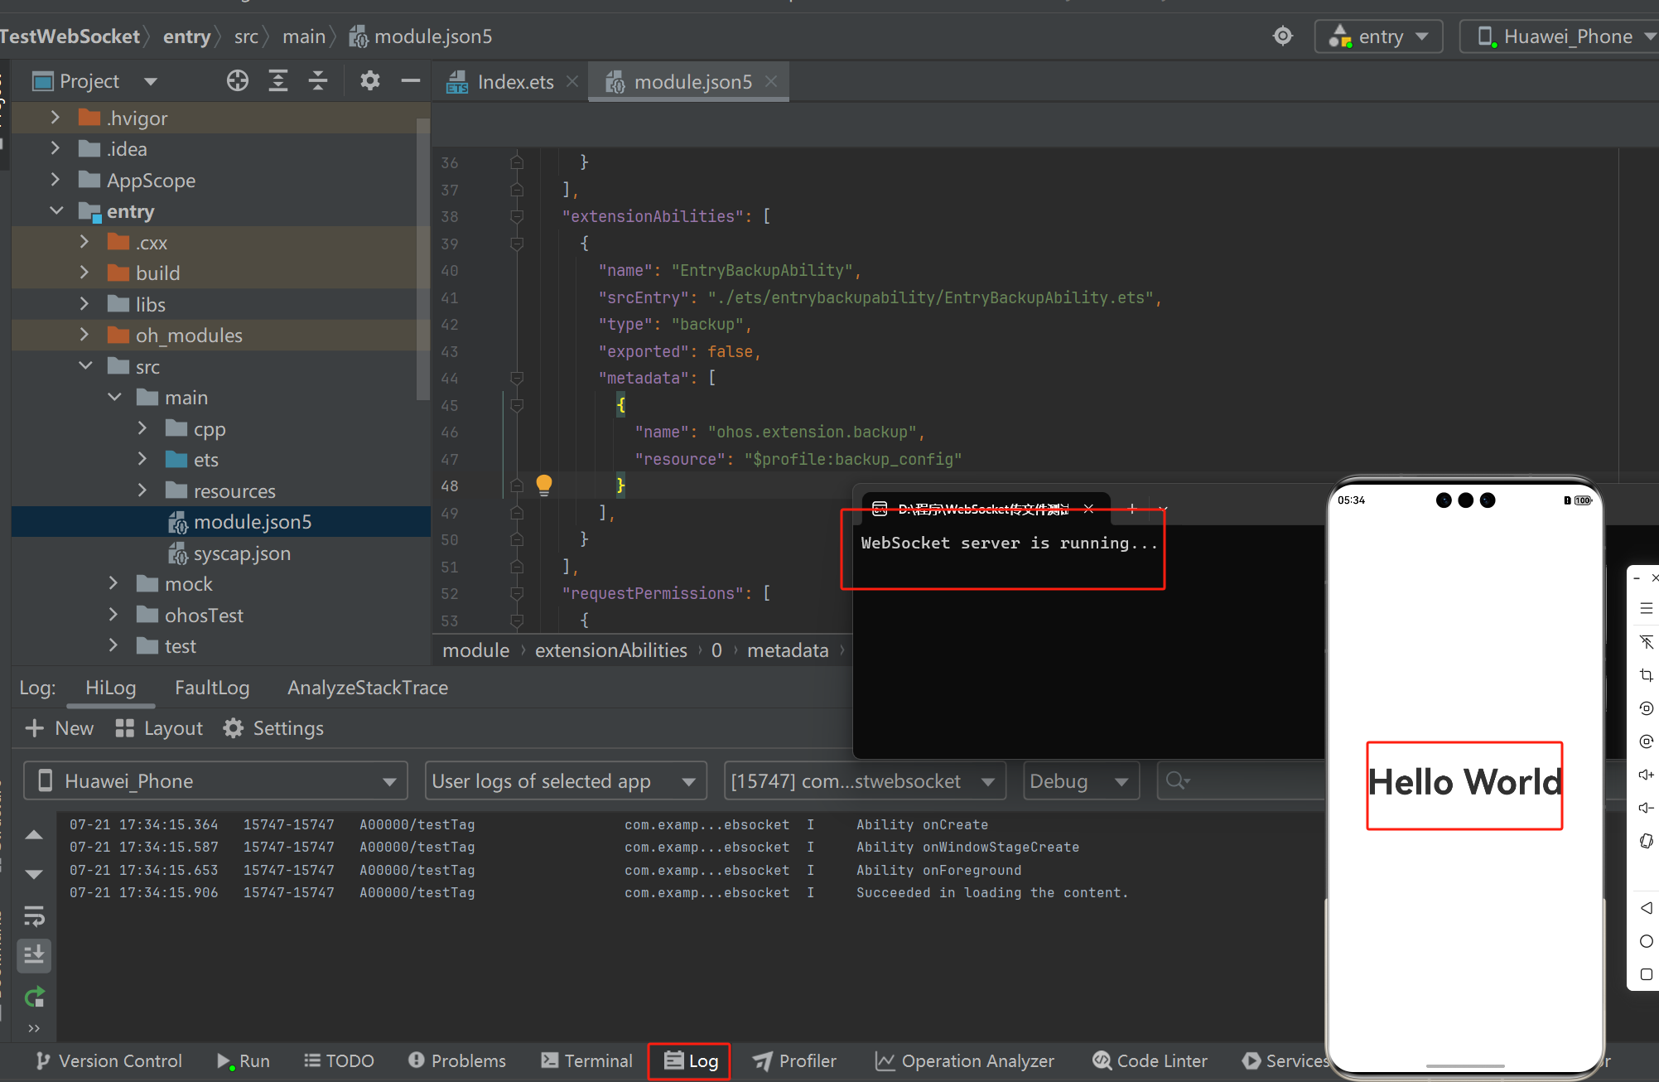Open Huawei_Phone dropdown in HiLog panel
This screenshot has width=1659, height=1082.
[x=215, y=780]
